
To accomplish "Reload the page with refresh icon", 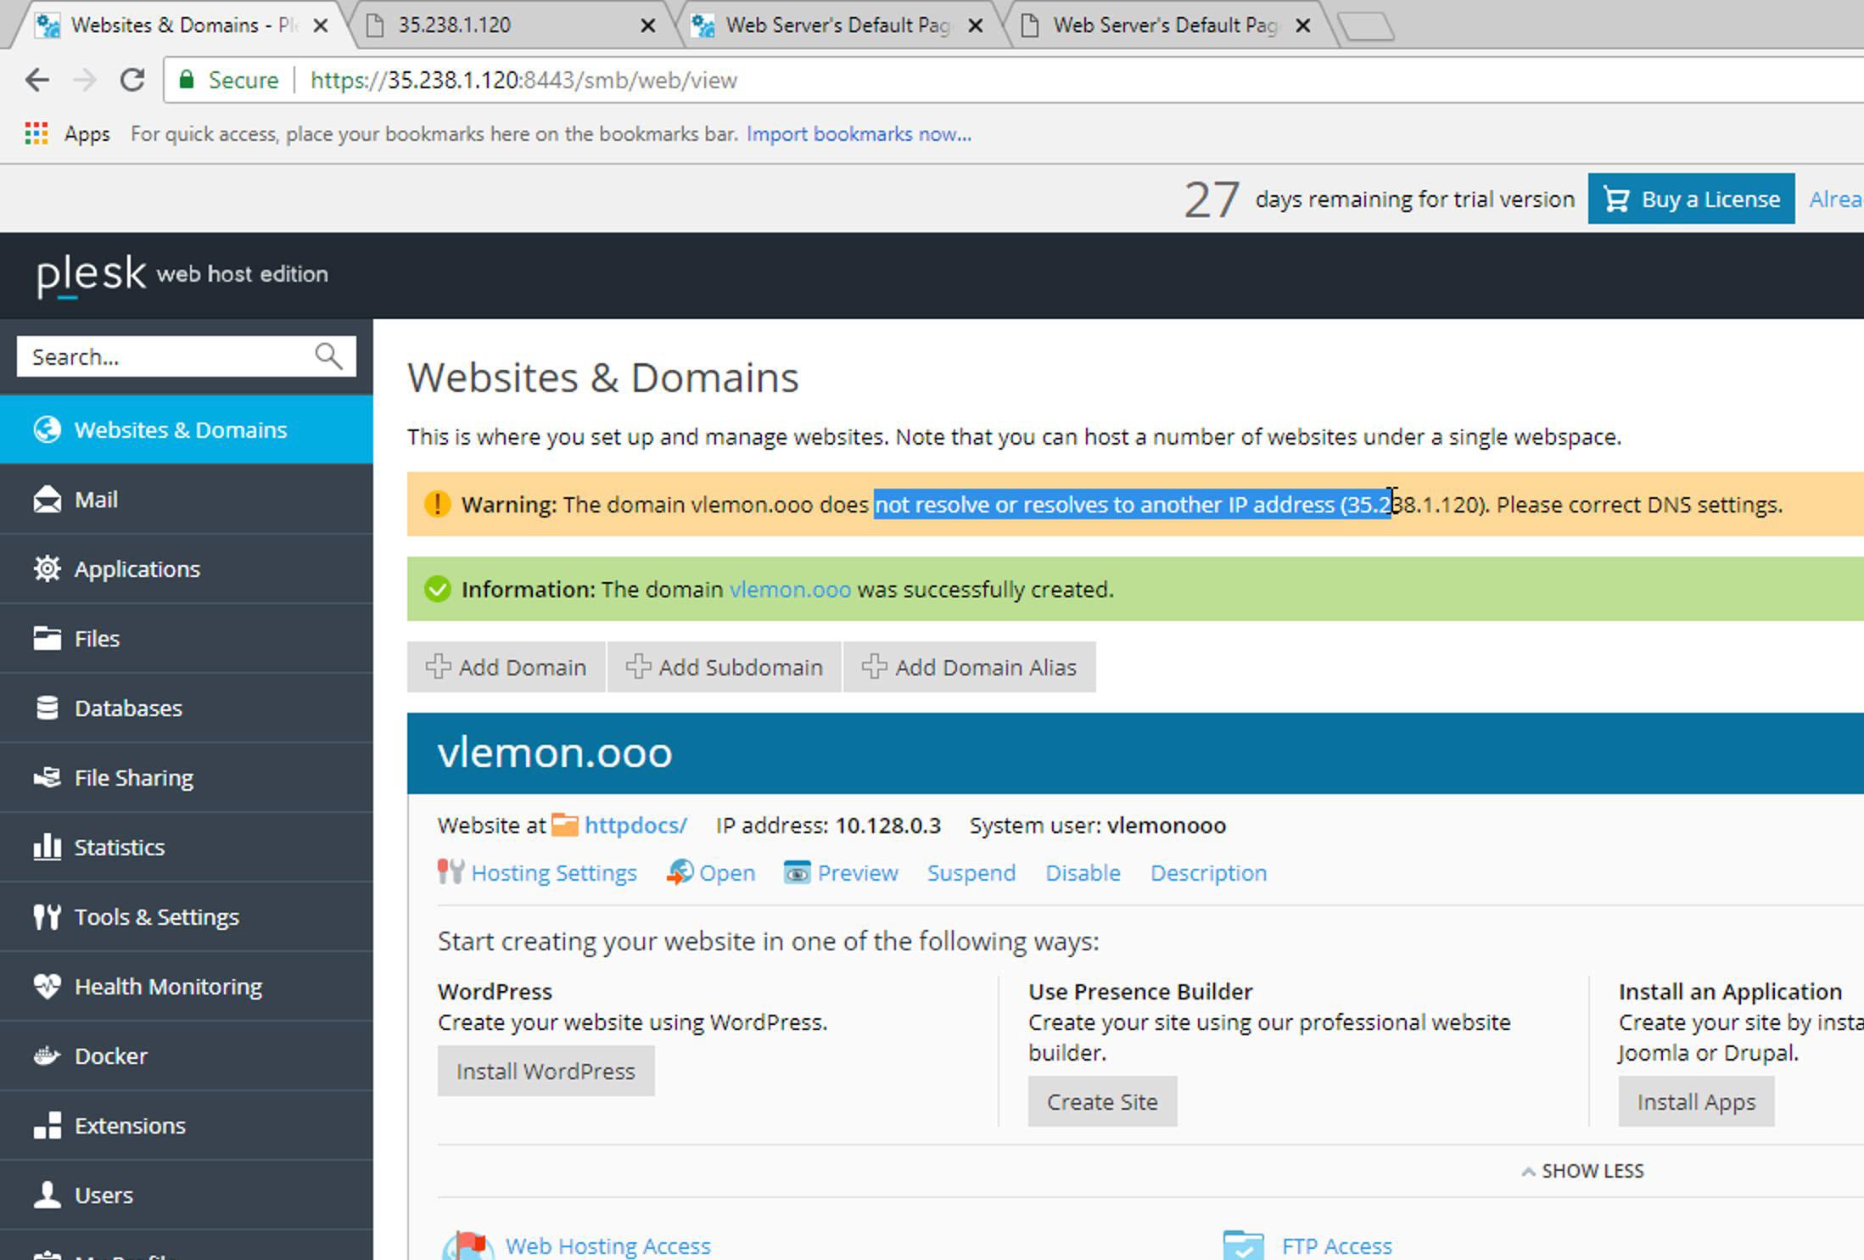I will click(132, 81).
